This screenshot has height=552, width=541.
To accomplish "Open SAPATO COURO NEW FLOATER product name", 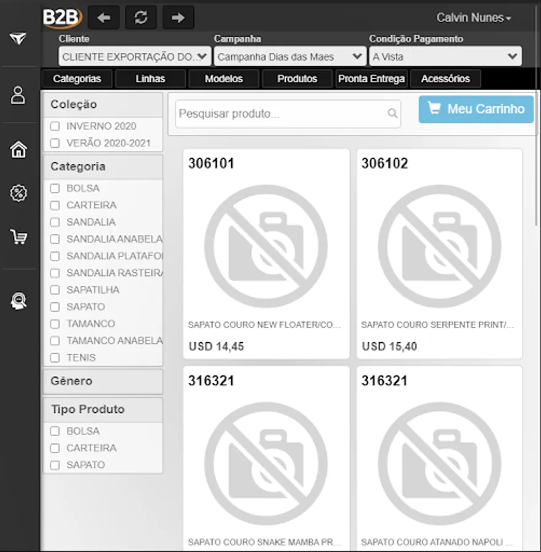I will (x=264, y=324).
